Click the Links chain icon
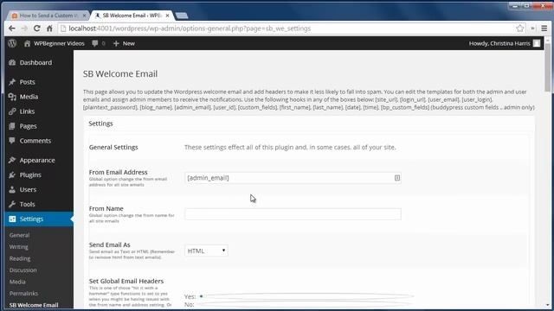Screen dimensions: 554x311 pyautogui.click(x=12, y=111)
